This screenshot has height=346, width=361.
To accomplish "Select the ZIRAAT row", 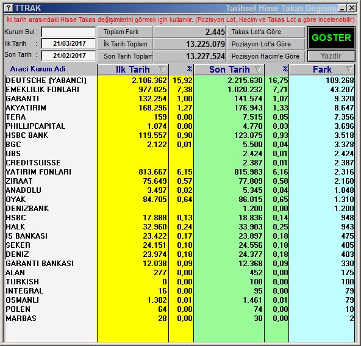I will coord(179,181).
